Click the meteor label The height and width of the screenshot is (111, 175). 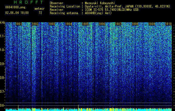[x=40, y=9]
